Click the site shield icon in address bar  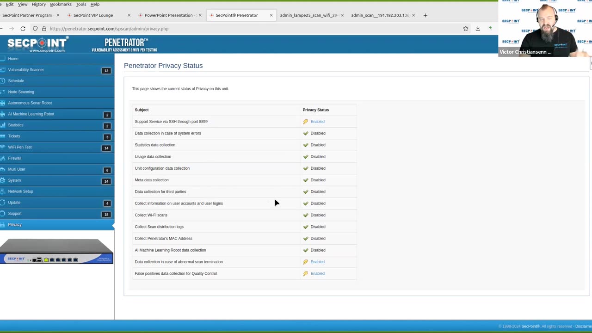click(x=35, y=29)
